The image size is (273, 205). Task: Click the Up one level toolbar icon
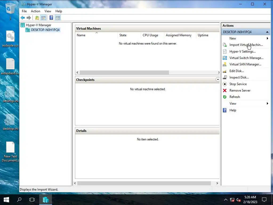[37, 18]
